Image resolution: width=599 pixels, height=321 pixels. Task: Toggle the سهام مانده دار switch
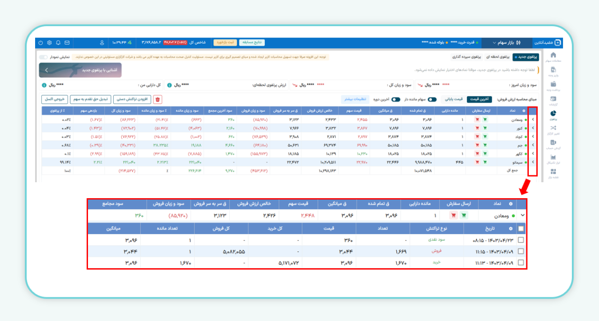point(432,99)
